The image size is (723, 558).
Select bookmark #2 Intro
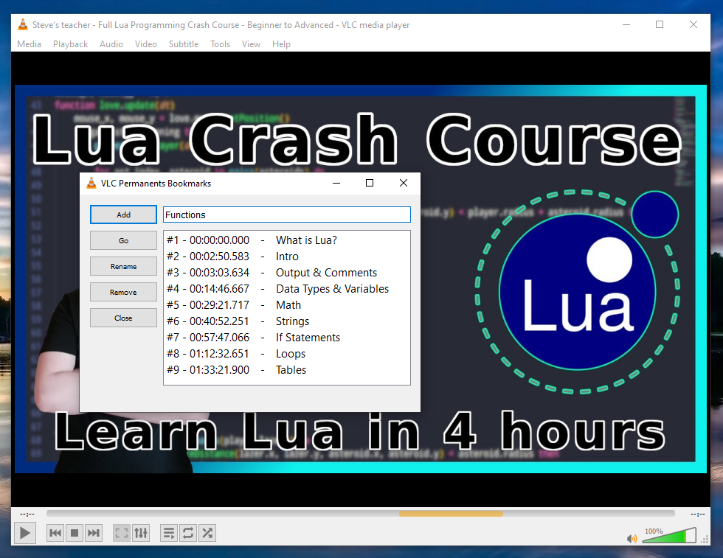coord(287,257)
